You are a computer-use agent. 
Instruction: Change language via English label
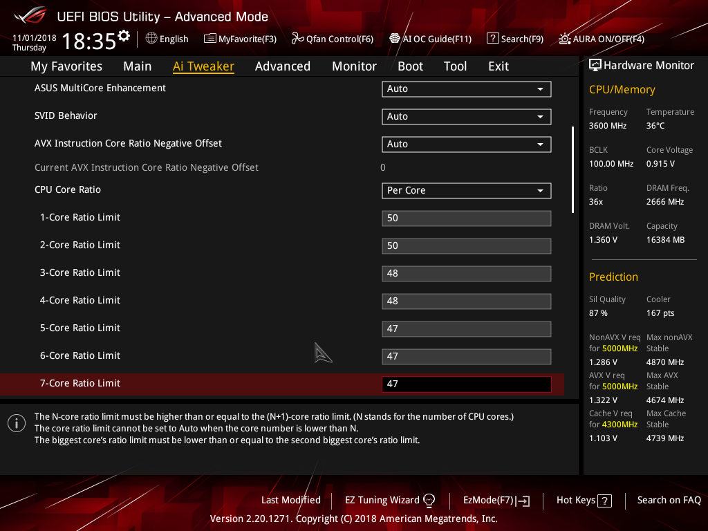point(174,39)
